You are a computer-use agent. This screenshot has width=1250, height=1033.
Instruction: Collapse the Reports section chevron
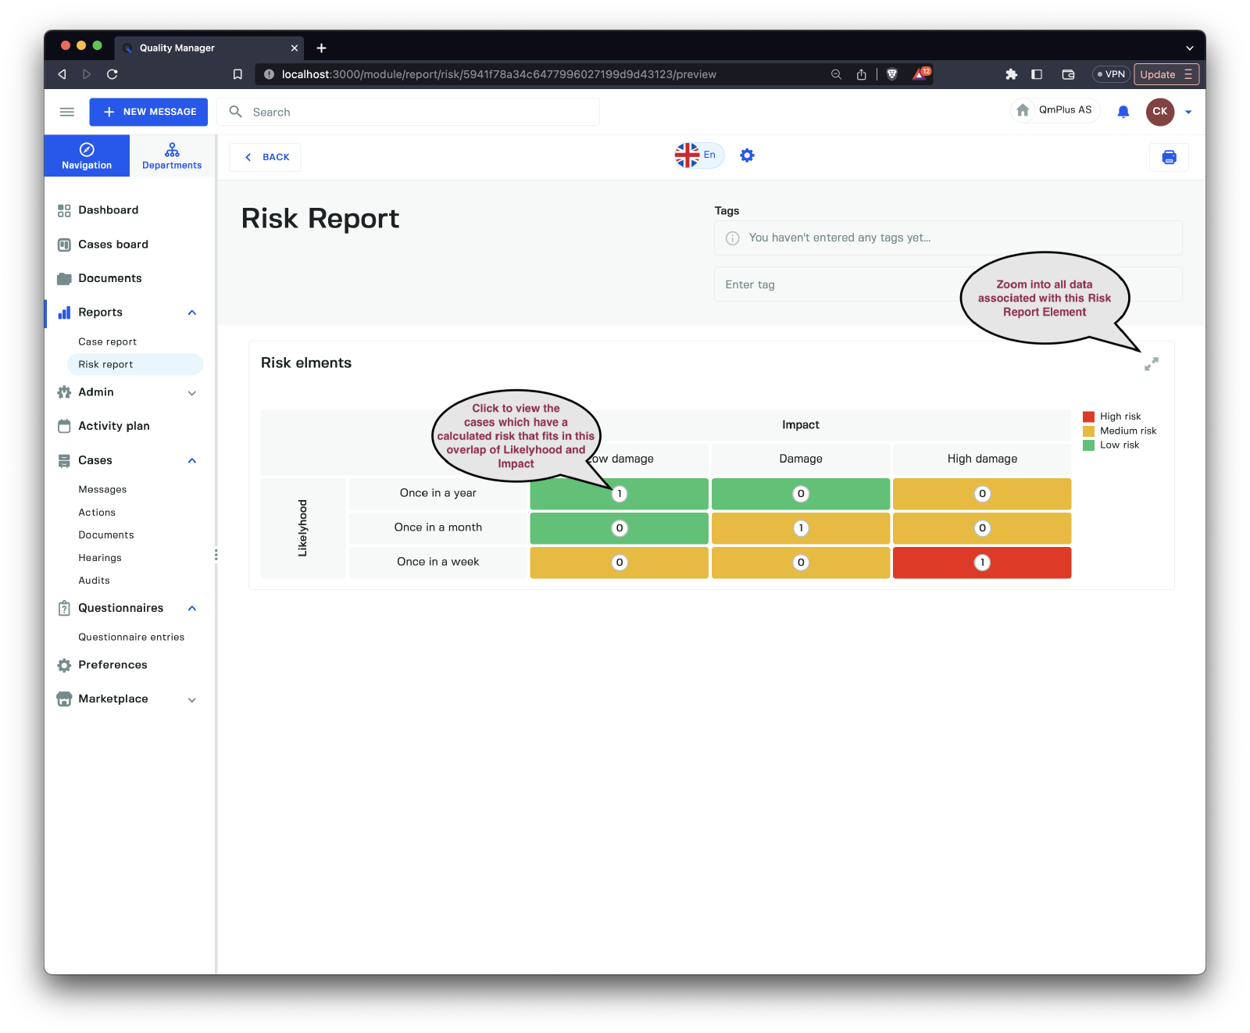192,313
